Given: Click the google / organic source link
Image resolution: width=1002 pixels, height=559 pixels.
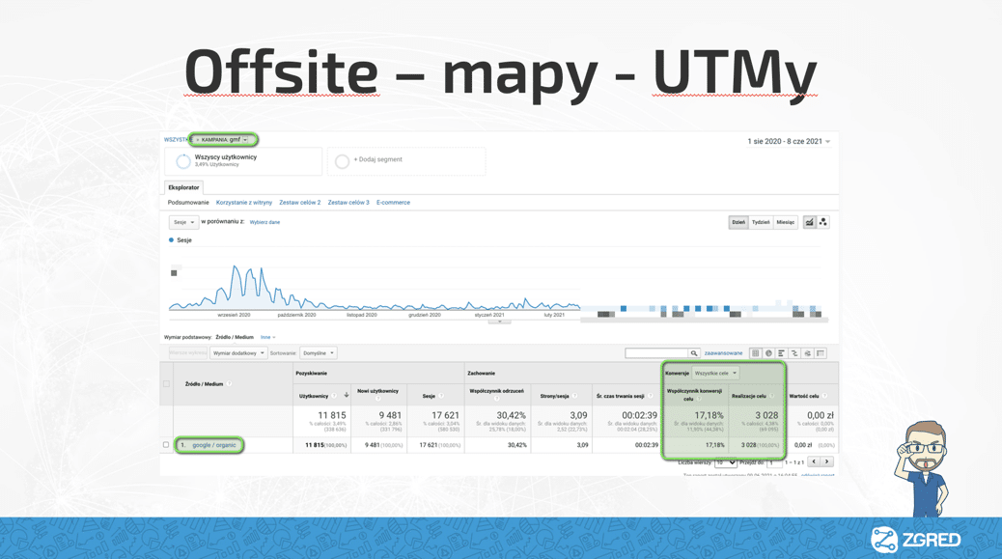Looking at the screenshot, I should click(x=213, y=445).
